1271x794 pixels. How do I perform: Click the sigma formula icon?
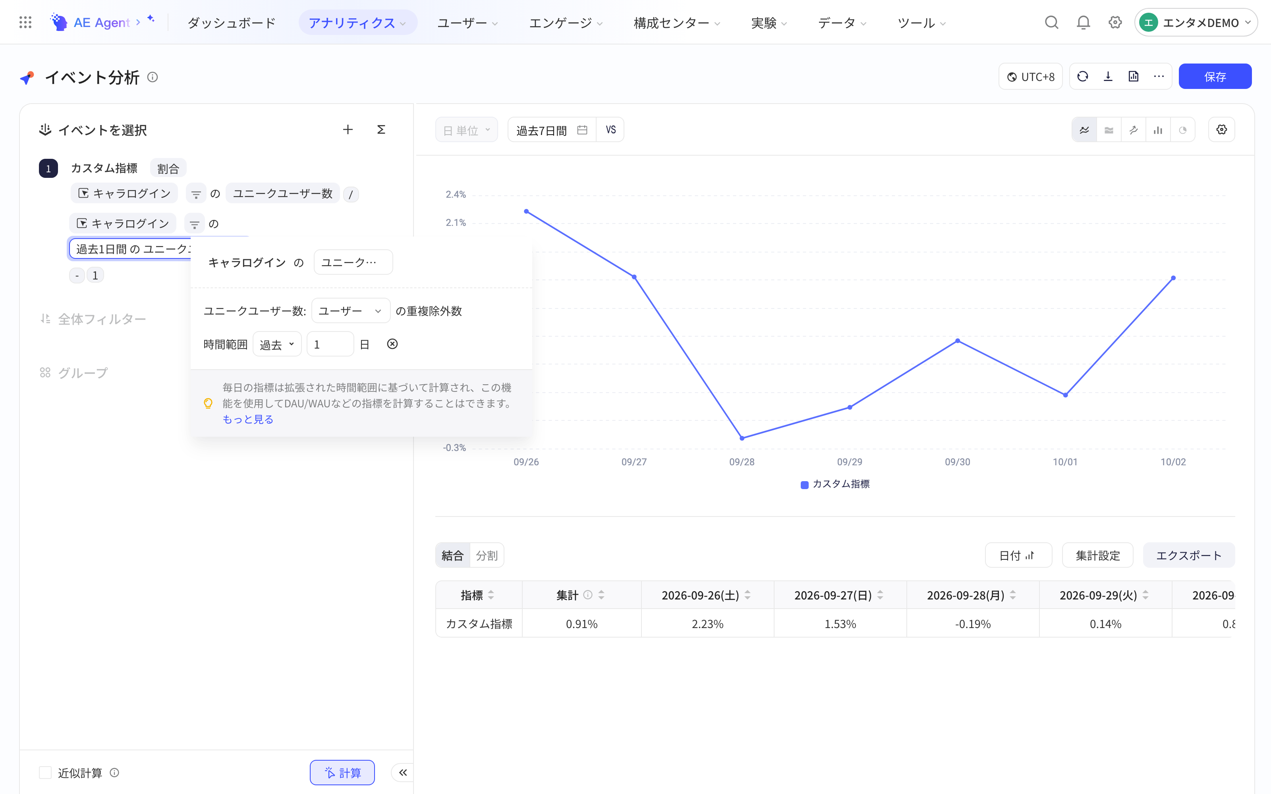381,130
